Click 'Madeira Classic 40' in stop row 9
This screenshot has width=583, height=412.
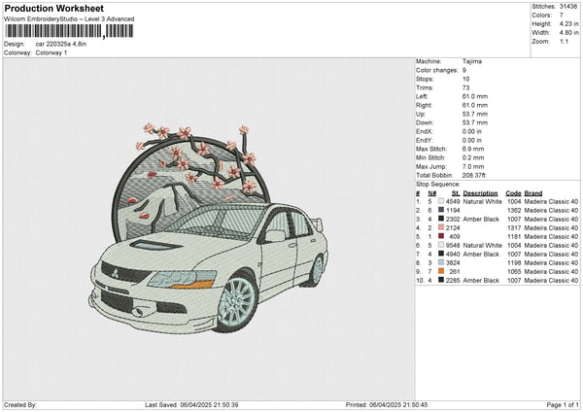pos(551,271)
